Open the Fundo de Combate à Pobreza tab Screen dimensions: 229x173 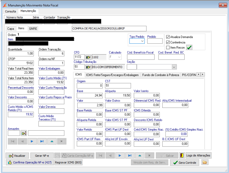(x=161, y=75)
